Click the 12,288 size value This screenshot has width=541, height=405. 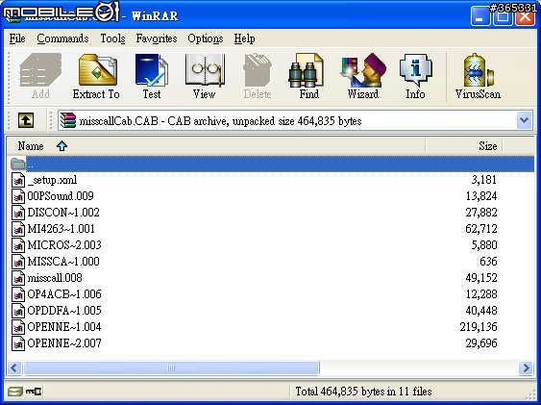(481, 294)
